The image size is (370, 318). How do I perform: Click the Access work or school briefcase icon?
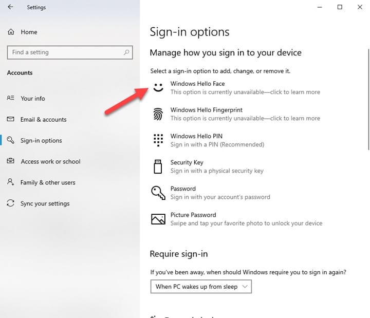[10, 161]
